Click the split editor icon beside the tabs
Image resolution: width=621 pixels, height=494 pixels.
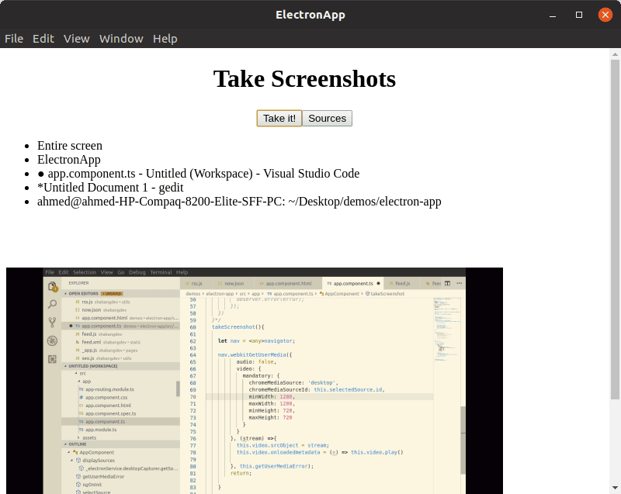[x=446, y=282]
